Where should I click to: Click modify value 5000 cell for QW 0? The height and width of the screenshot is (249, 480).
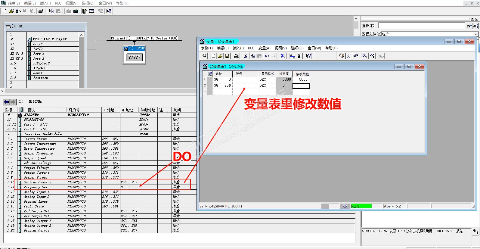[x=301, y=79]
